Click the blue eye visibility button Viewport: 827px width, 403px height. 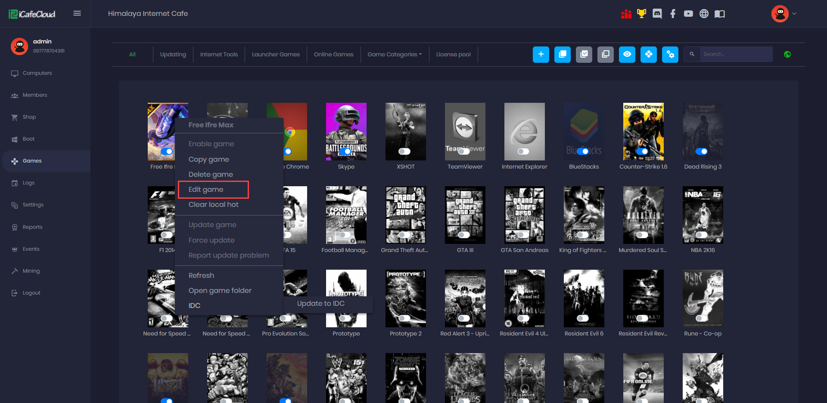point(627,54)
